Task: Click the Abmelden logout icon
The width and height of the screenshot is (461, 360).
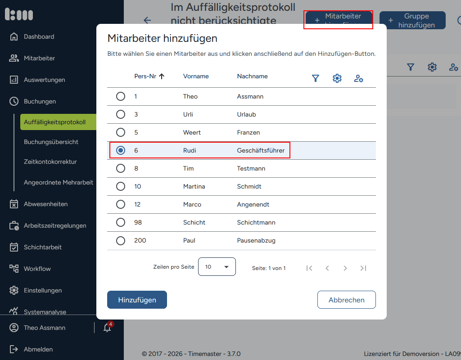Action: [14, 349]
